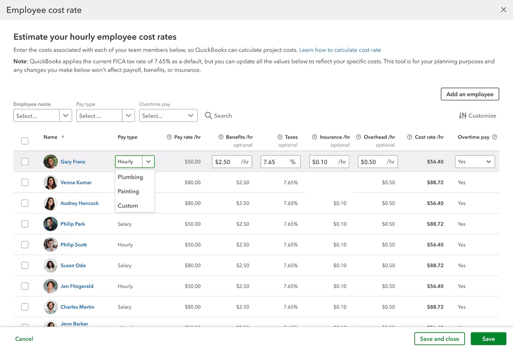Select Philip Park's row checkbox
The height and width of the screenshot is (350, 513).
(x=25, y=224)
